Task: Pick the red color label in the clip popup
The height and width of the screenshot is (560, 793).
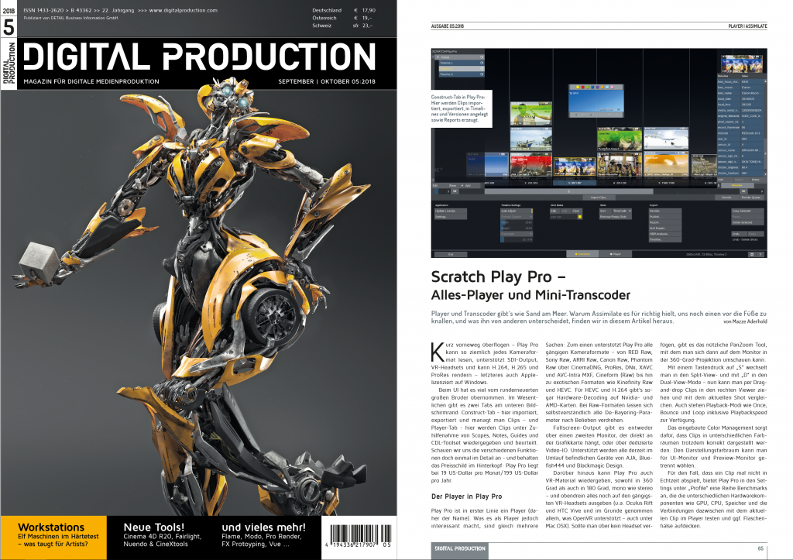Action: point(584,87)
